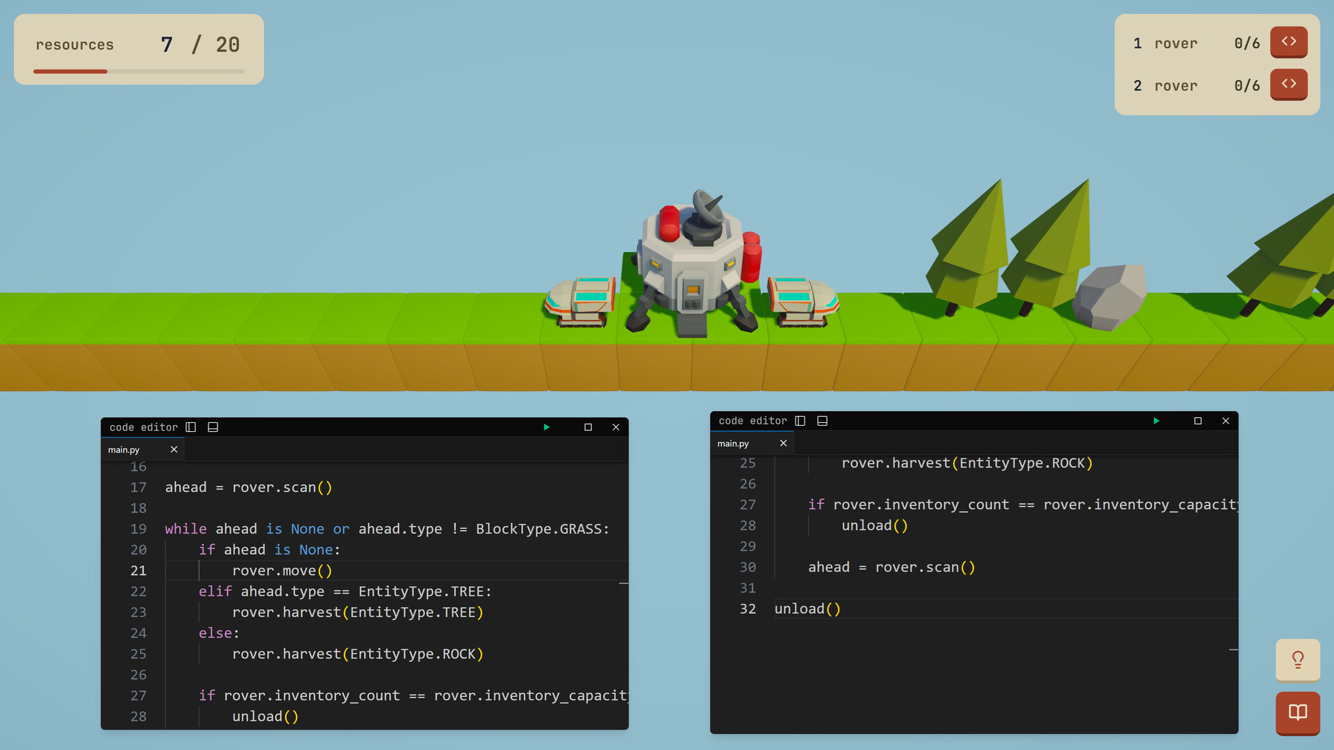Close the left code editor window
The image size is (1334, 750).
pyautogui.click(x=616, y=427)
